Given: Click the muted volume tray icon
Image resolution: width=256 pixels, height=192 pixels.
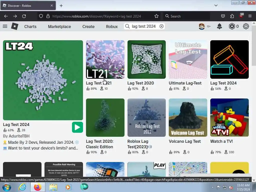Looking at the screenshot, I should click(231, 187).
